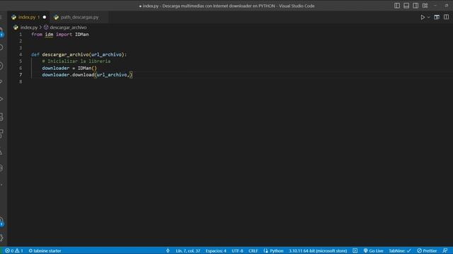Click the underlined 'idm' module name
Viewport: 453px width, 254px height.
tap(49, 35)
